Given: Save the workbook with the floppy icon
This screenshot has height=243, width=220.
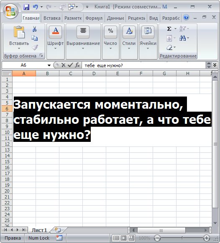Looking at the screenshot, I should click(x=26, y=7).
